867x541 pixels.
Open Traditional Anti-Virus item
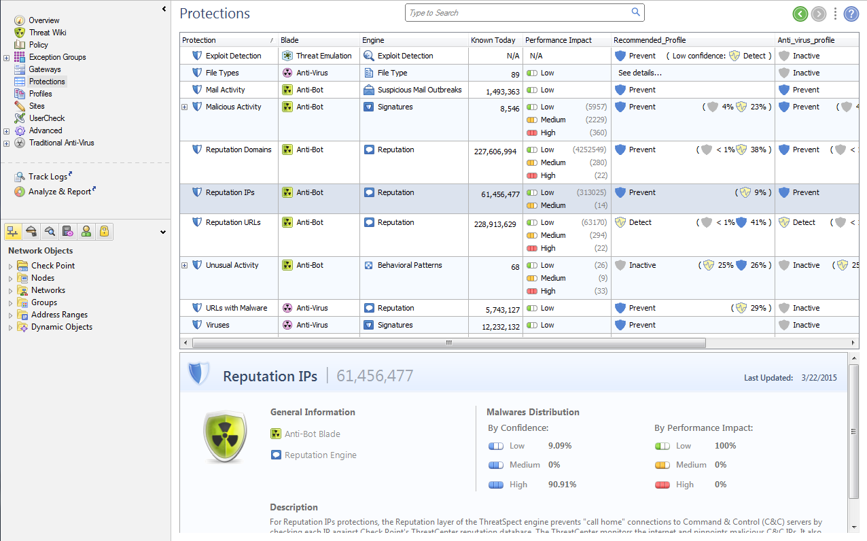click(x=61, y=143)
